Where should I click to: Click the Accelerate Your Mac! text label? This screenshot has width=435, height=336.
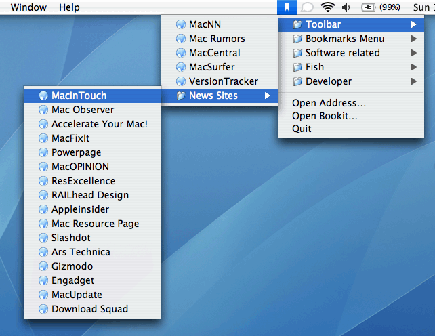click(x=100, y=124)
